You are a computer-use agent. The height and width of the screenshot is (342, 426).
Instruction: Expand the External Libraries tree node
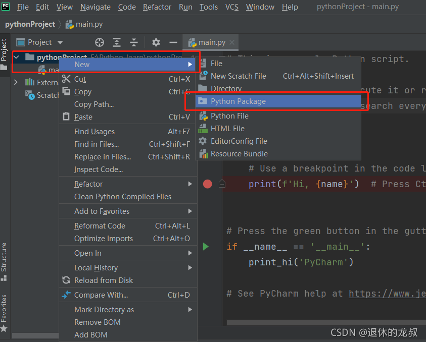16,82
